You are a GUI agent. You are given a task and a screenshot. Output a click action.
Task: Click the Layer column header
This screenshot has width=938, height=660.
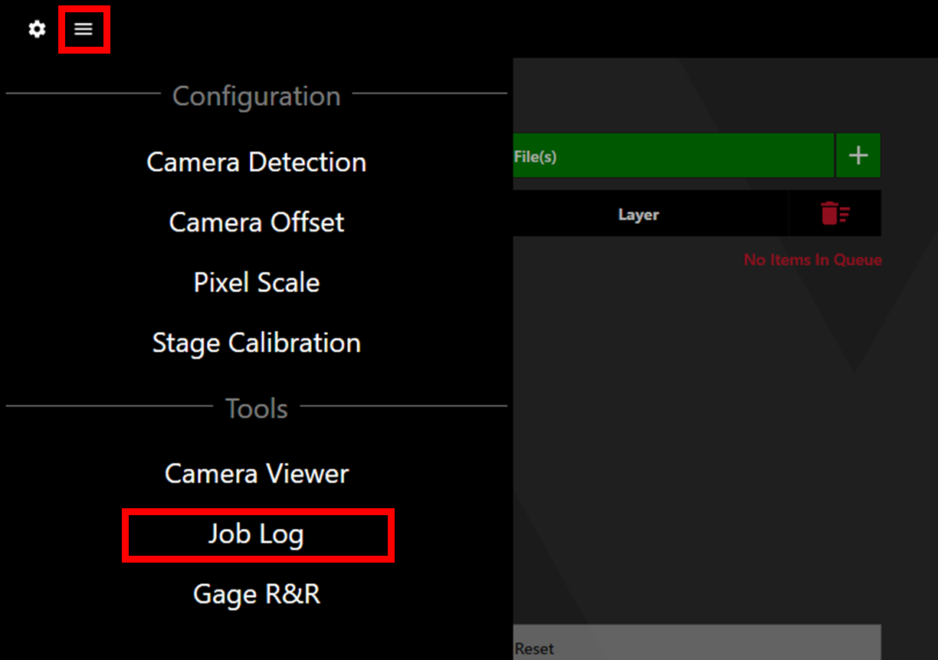[x=638, y=215]
